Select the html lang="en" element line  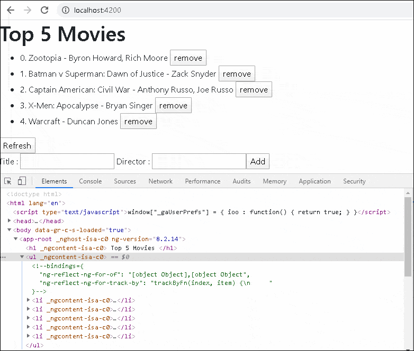pyautogui.click(x=36, y=203)
